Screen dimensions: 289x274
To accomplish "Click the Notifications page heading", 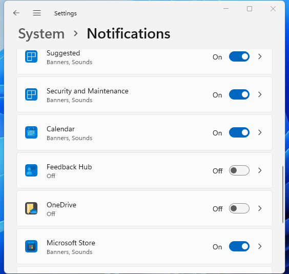I will tap(129, 33).
